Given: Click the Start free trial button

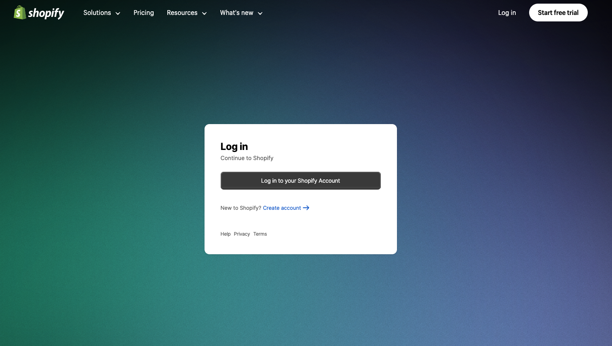Looking at the screenshot, I should [x=558, y=13].
